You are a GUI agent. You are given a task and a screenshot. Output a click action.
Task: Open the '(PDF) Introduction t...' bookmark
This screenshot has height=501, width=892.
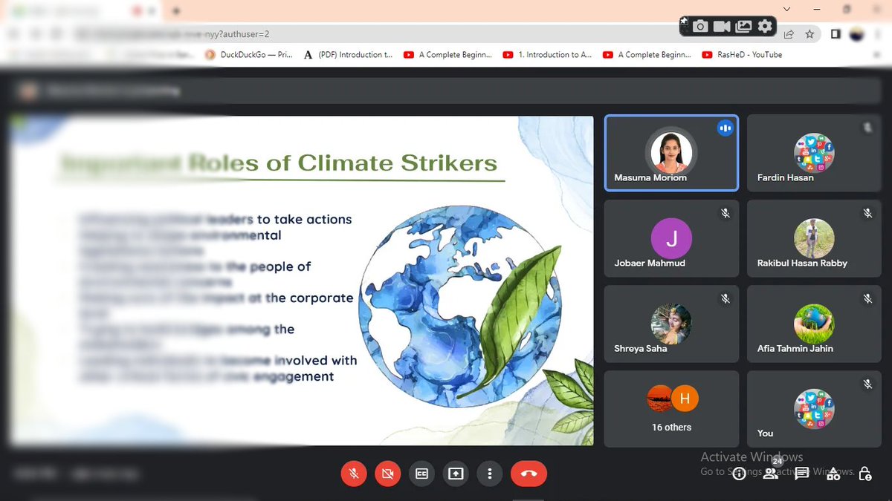[x=349, y=54]
